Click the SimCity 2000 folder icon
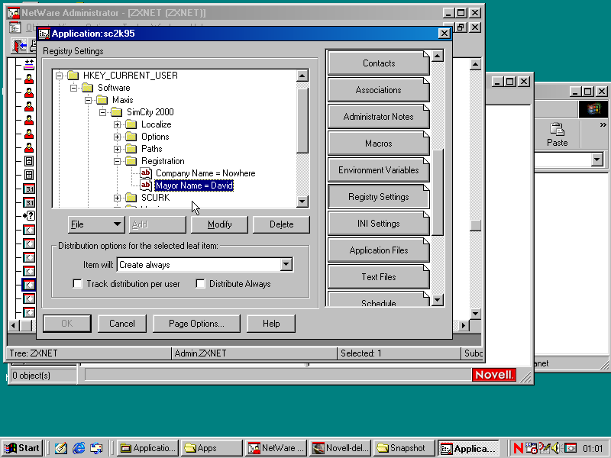 117,112
